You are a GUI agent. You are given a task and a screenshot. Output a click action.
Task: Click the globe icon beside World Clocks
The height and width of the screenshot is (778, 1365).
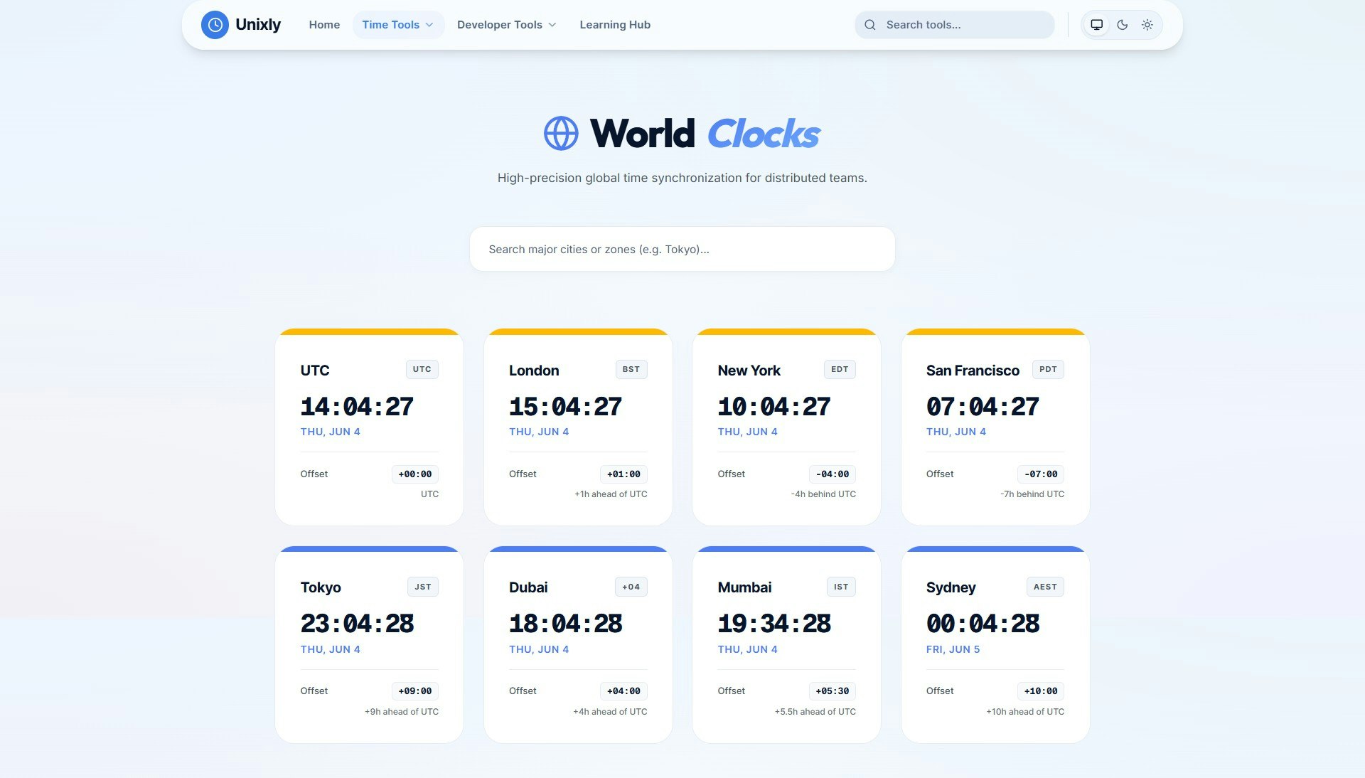(561, 133)
